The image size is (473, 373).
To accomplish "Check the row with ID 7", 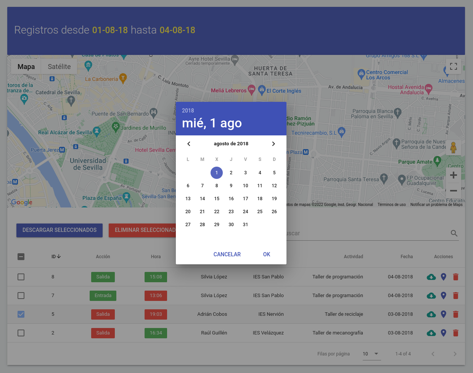I will tap(21, 296).
